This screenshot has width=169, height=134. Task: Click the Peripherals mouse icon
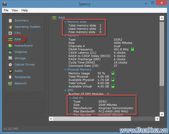point(10,77)
